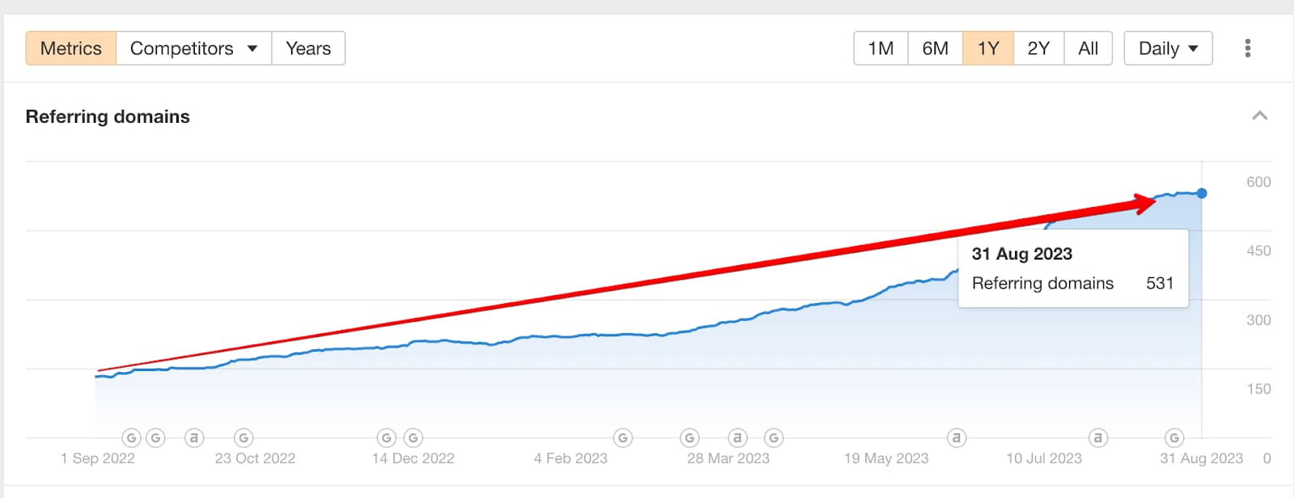1294x498 pixels.
Task: Click the 'a' marker above 28 Mar 2023
Action: click(x=737, y=438)
